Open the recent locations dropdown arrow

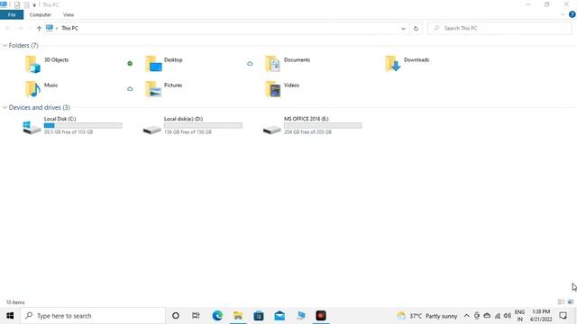[x=30, y=28]
